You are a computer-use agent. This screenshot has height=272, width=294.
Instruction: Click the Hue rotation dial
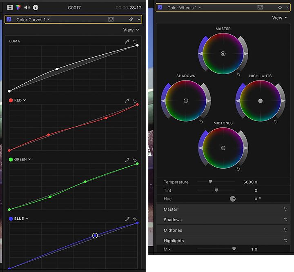(233, 198)
